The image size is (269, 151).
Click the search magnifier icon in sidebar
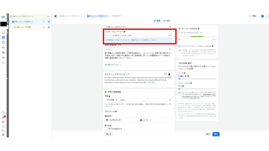[x=3, y=130]
